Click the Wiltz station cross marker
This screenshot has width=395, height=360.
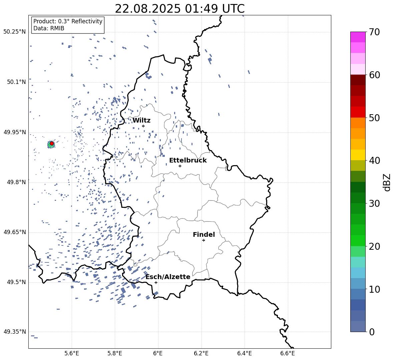pyautogui.click(x=143, y=126)
